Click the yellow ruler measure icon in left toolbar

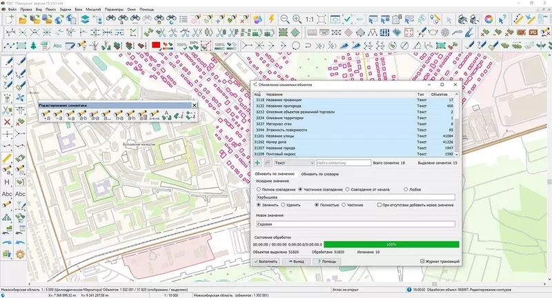pos(7,158)
